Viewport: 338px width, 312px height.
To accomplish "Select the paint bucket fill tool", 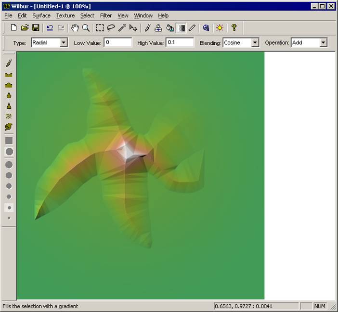I will (170, 28).
